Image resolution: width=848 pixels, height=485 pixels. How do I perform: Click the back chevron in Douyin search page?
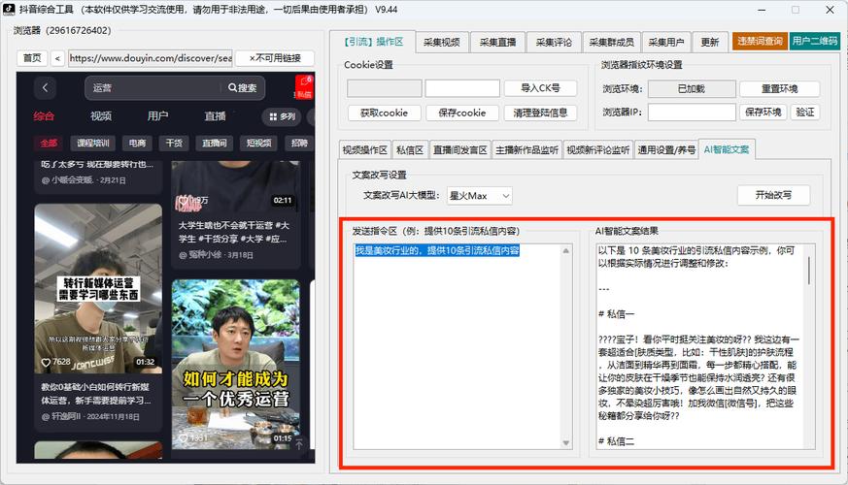click(46, 87)
